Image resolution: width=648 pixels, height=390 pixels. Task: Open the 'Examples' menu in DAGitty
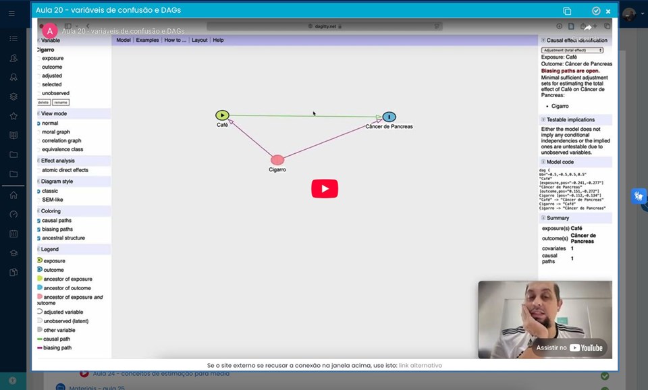pyautogui.click(x=147, y=40)
